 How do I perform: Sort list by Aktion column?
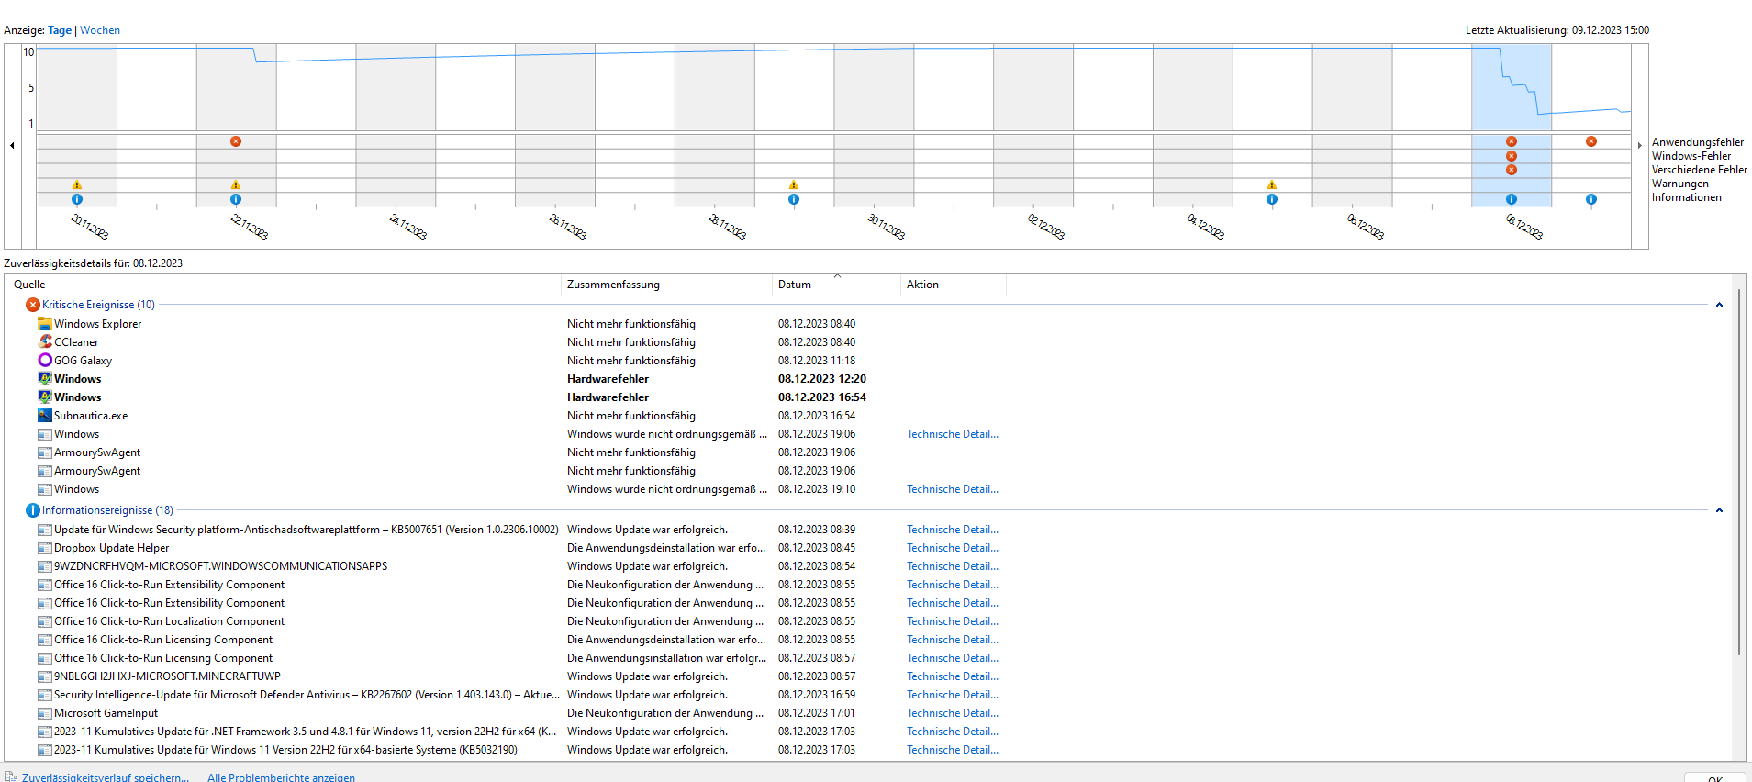[954, 285]
